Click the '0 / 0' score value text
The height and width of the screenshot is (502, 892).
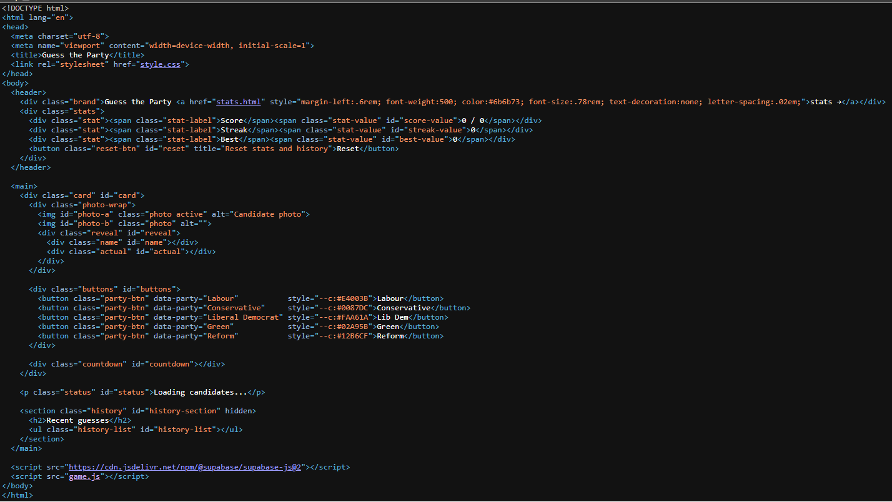click(x=473, y=121)
